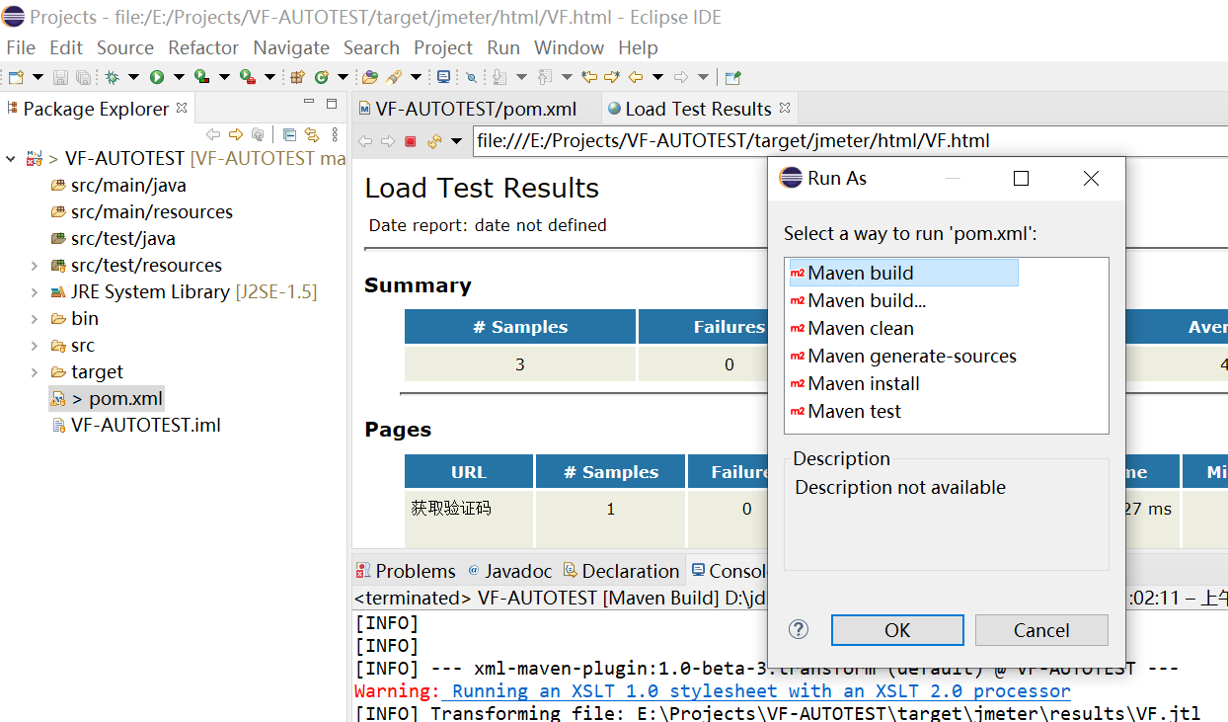The image size is (1228, 722).
Task: Open the Navigate menu
Action: coord(292,47)
